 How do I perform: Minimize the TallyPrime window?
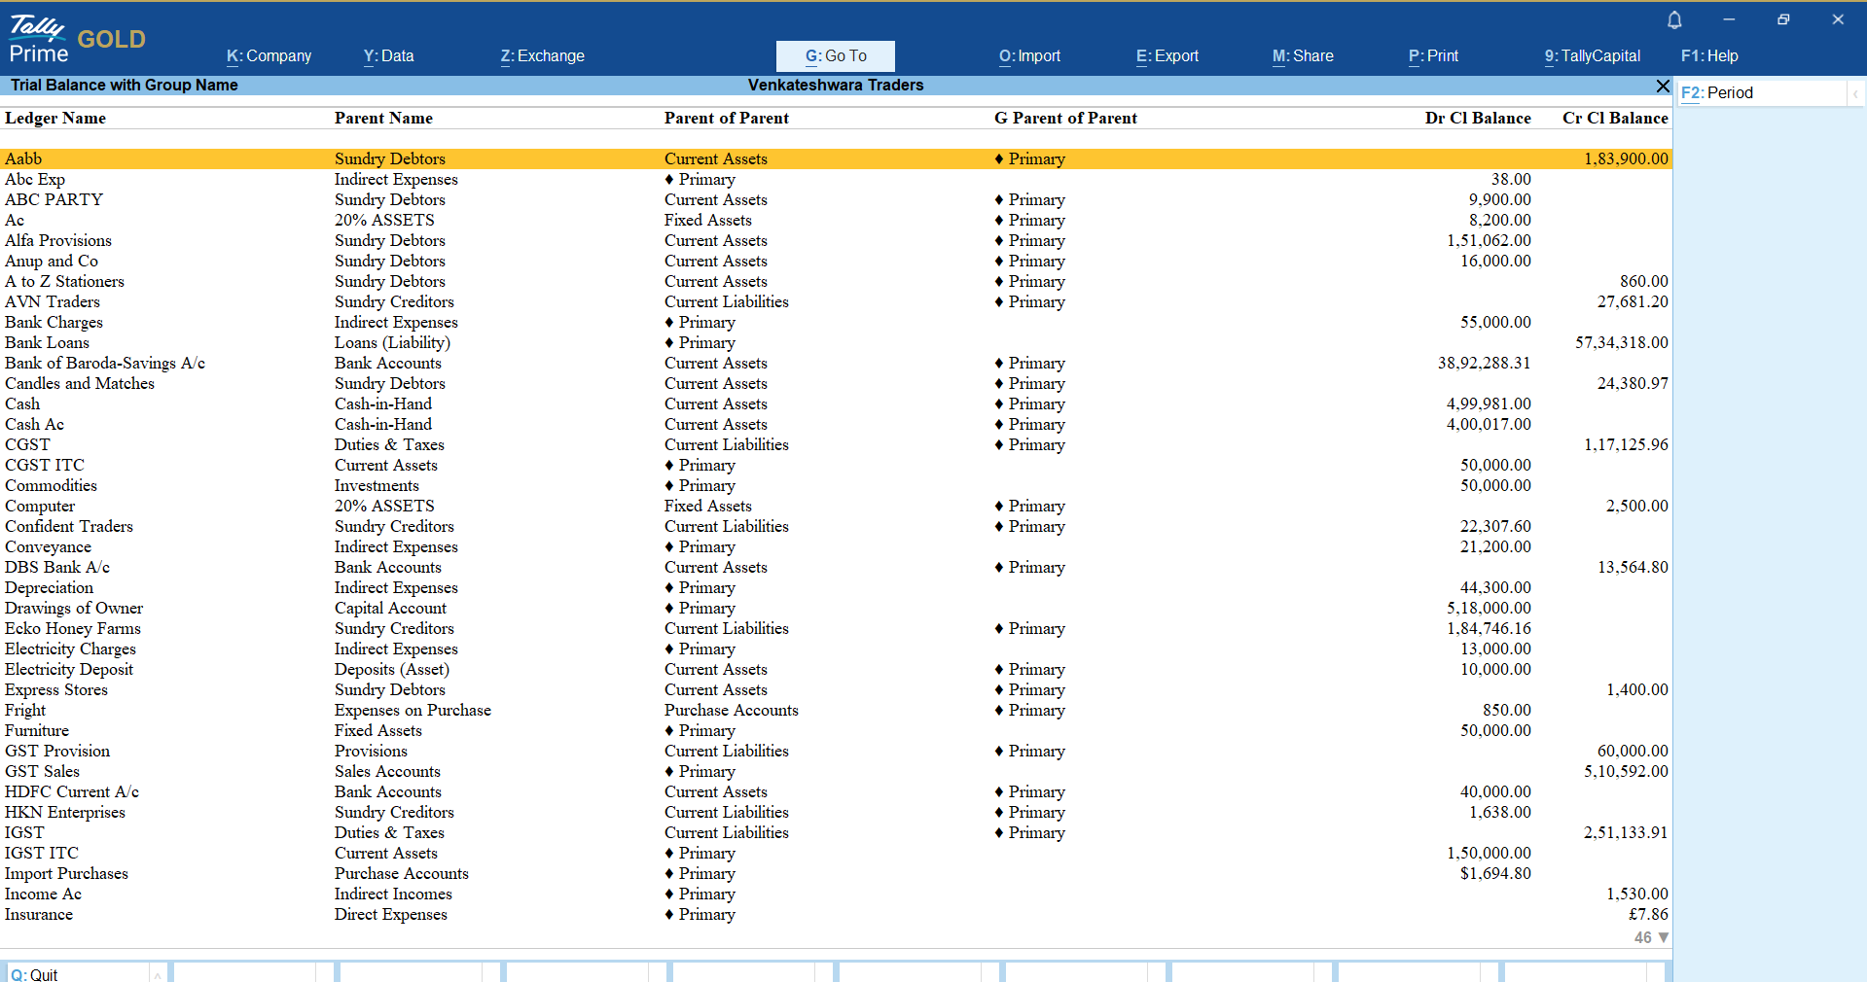tap(1729, 19)
